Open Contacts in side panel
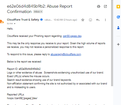This screenshot has height=105, width=121. 118,28
